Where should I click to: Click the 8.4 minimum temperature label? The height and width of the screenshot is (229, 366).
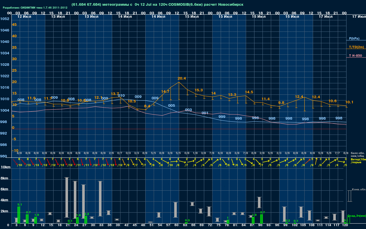coord(147,106)
